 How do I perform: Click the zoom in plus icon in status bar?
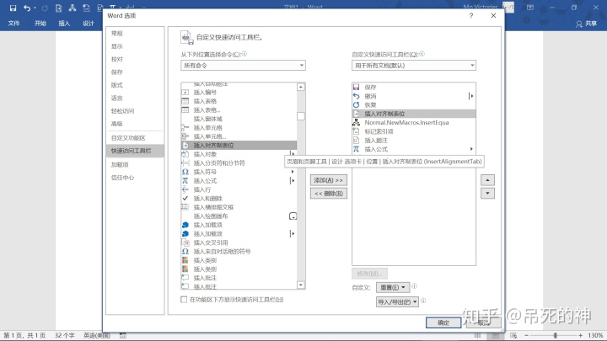[x=580, y=336]
